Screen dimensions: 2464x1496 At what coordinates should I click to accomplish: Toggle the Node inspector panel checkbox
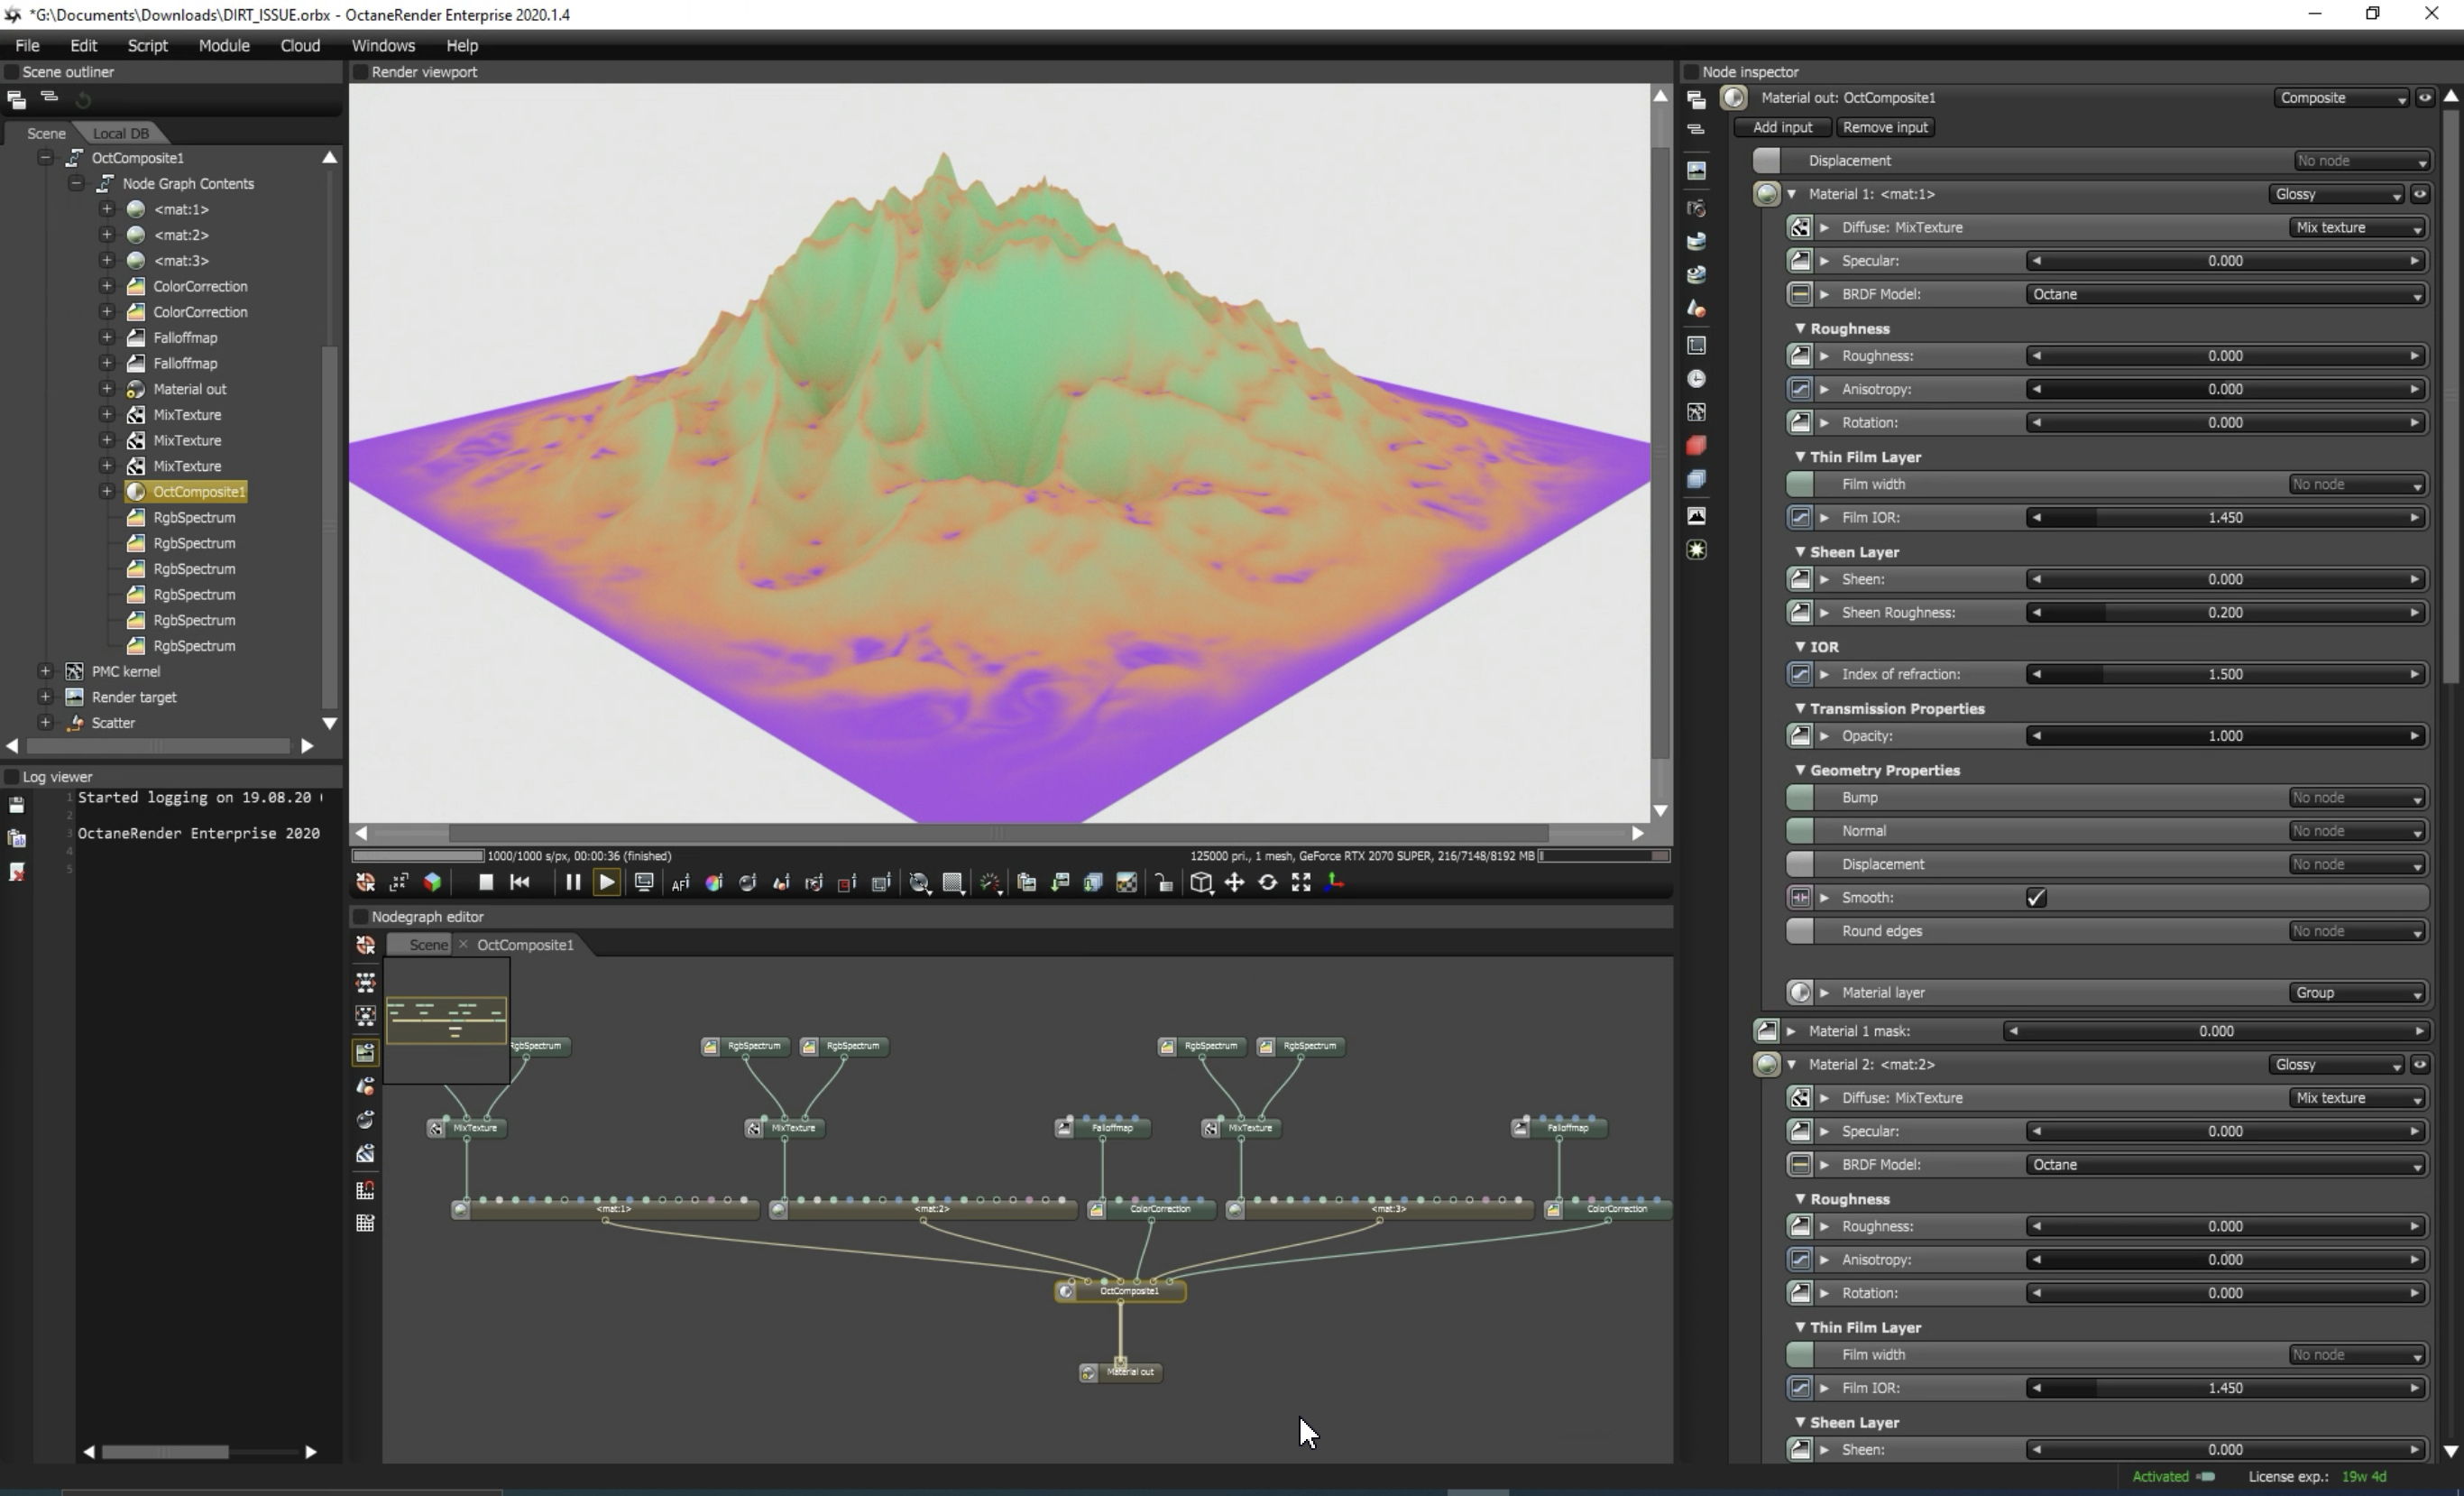[x=1692, y=72]
